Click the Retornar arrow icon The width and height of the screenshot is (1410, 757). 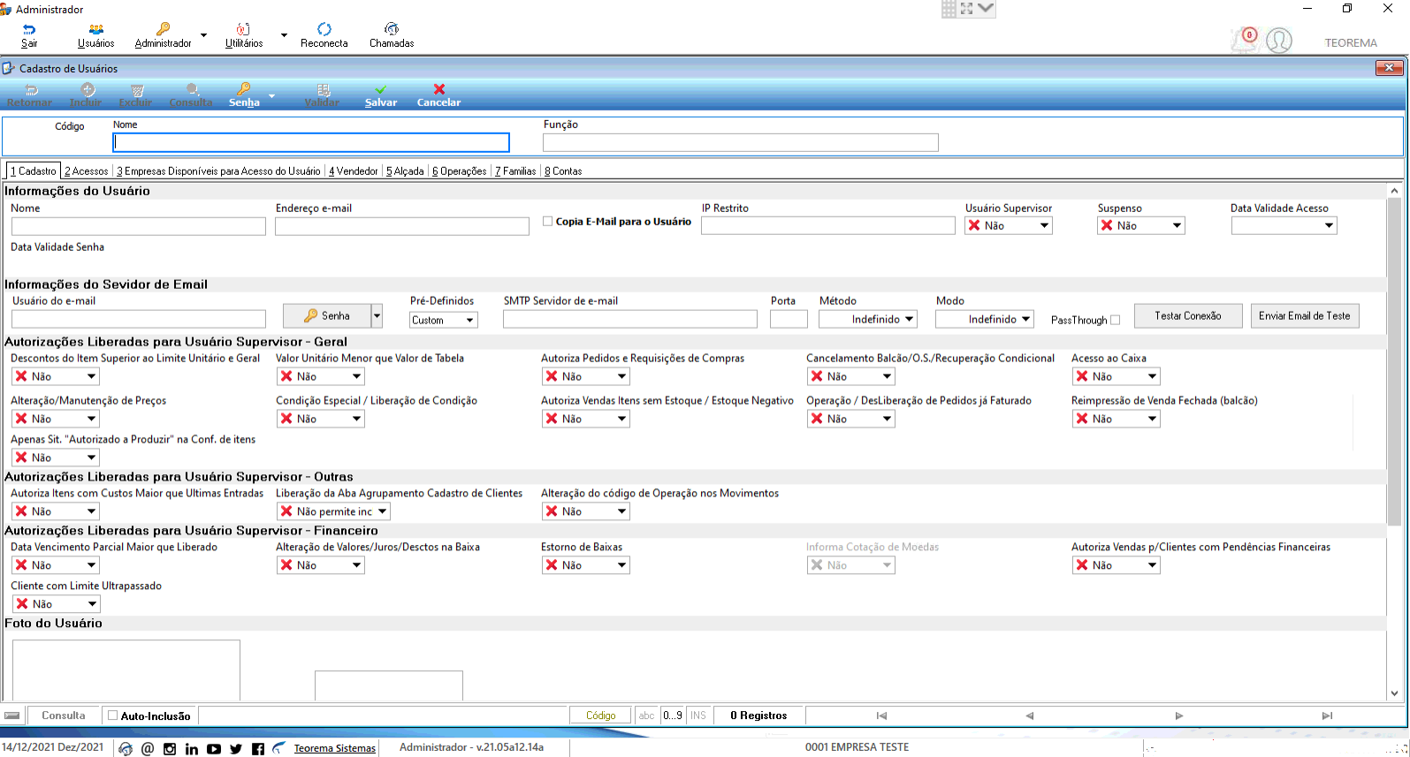point(32,89)
